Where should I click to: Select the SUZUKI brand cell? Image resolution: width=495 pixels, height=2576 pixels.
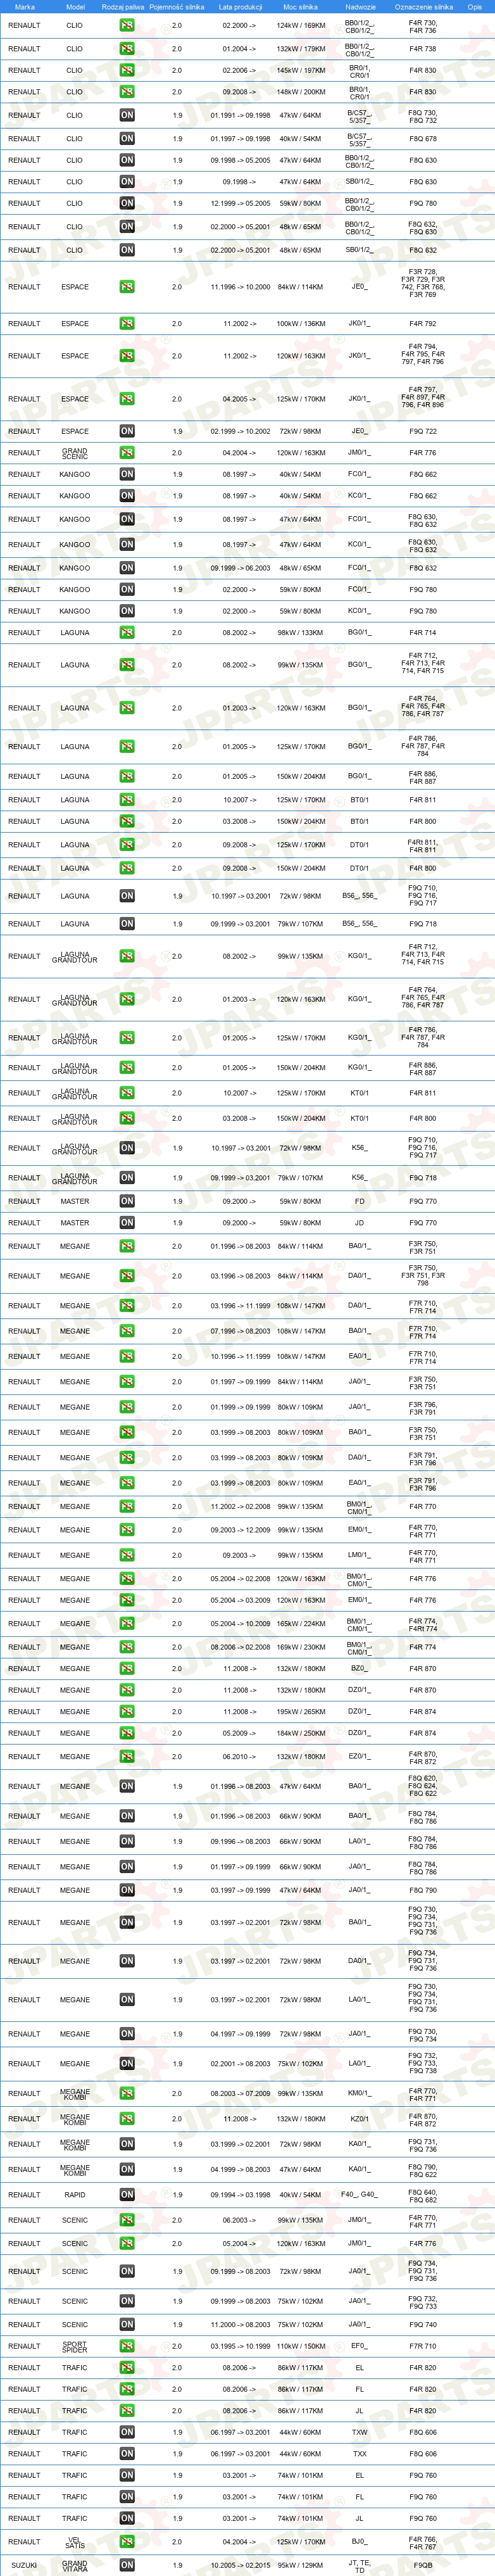24,2565
